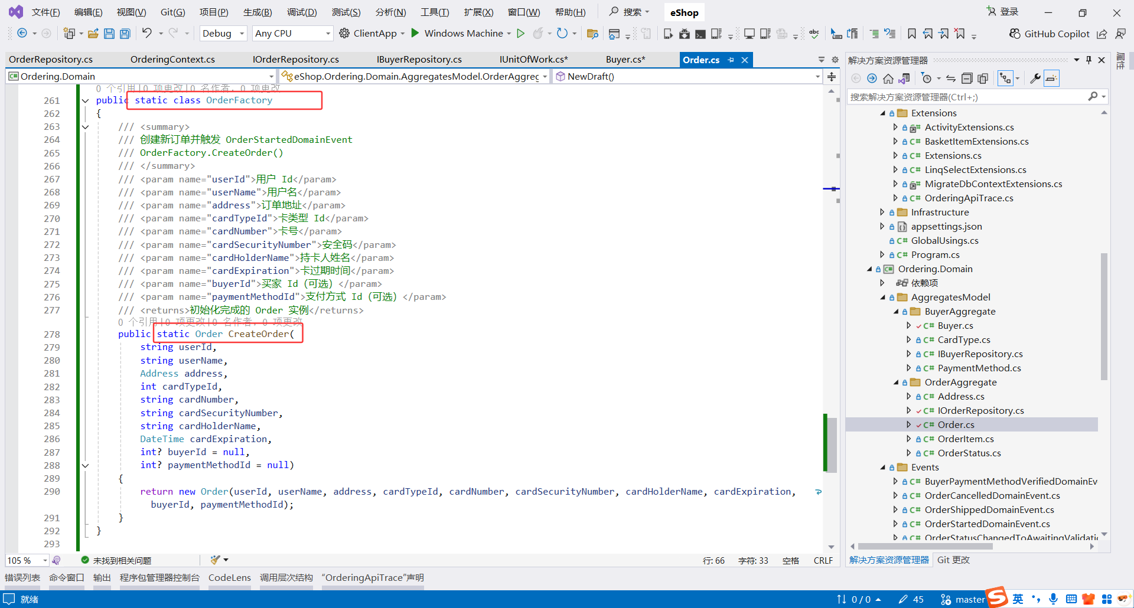Toggle Sync with Active Document

point(951,79)
